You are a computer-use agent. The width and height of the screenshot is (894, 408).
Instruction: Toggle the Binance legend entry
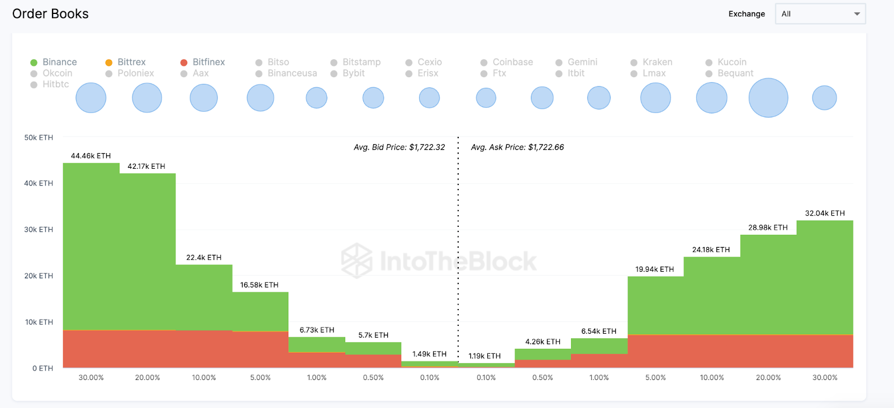click(x=54, y=62)
